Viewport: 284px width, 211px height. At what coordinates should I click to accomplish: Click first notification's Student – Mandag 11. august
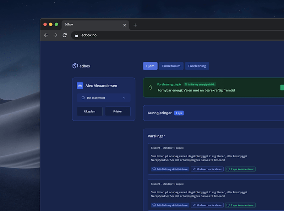[x=167, y=148]
